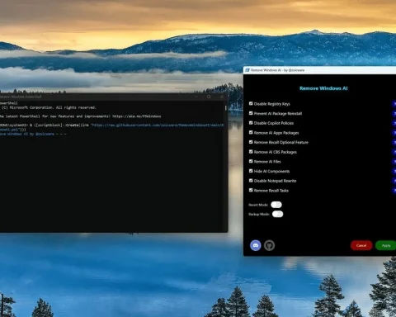Uncheck the Prevent AI Package Reinstall checkbox
The width and height of the screenshot is (396, 317).
pyautogui.click(x=251, y=113)
